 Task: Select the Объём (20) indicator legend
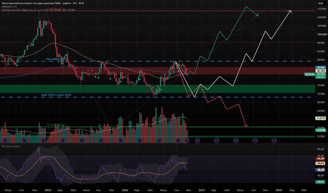[x=9, y=6]
